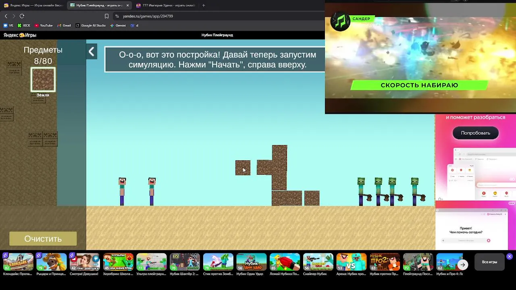Click the first noob character
516x290 pixels.
tap(122, 192)
